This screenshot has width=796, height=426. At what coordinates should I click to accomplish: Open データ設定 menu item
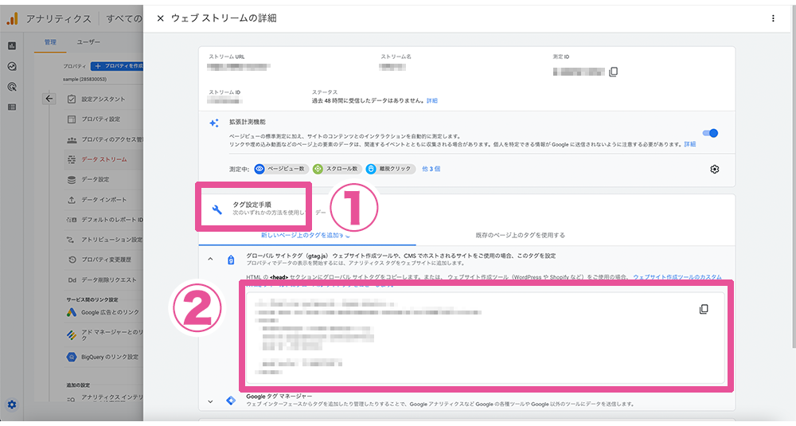96,179
